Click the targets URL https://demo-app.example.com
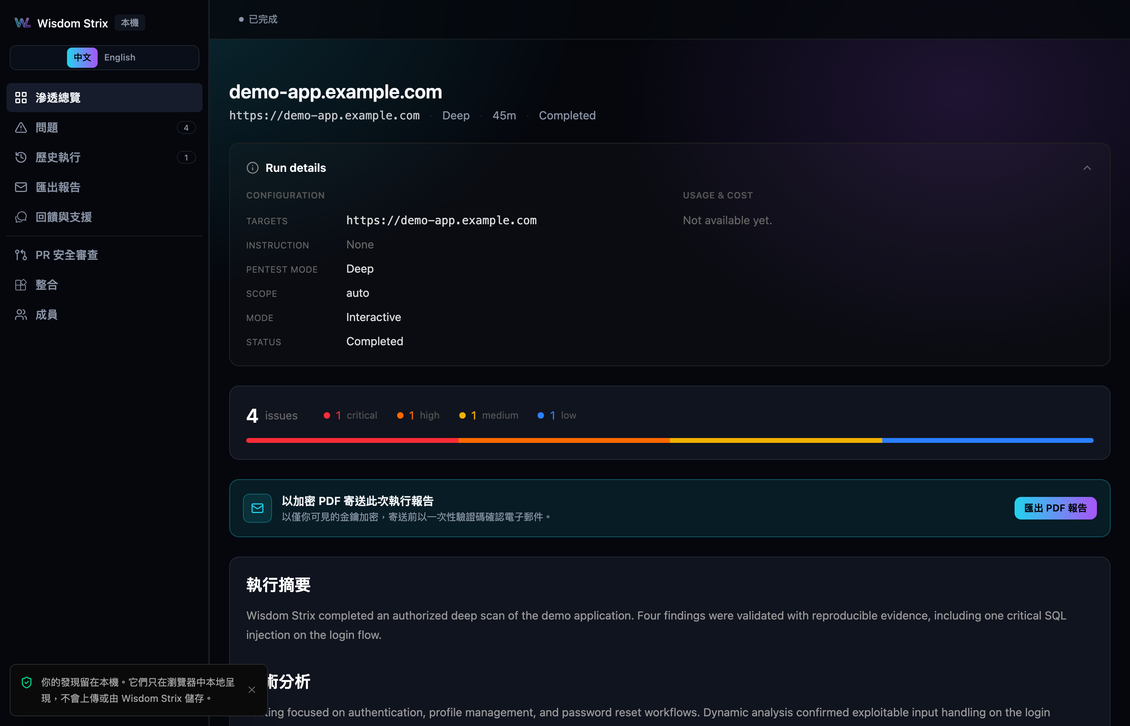Screen dimensions: 1130x726 [x=442, y=221]
